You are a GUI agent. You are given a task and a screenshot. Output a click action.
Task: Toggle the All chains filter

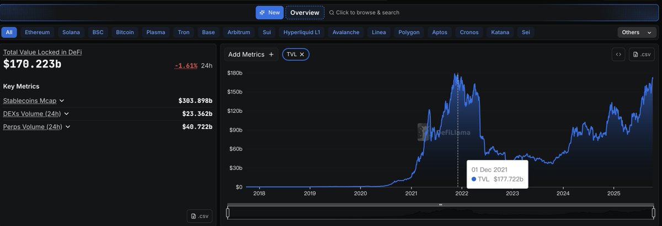[9, 32]
